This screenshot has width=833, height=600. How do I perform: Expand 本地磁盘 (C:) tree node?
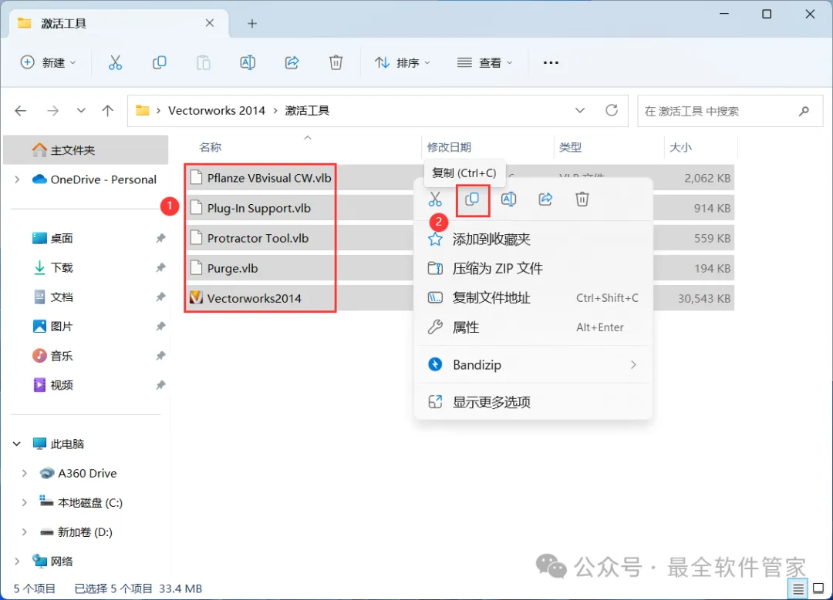pyautogui.click(x=25, y=502)
